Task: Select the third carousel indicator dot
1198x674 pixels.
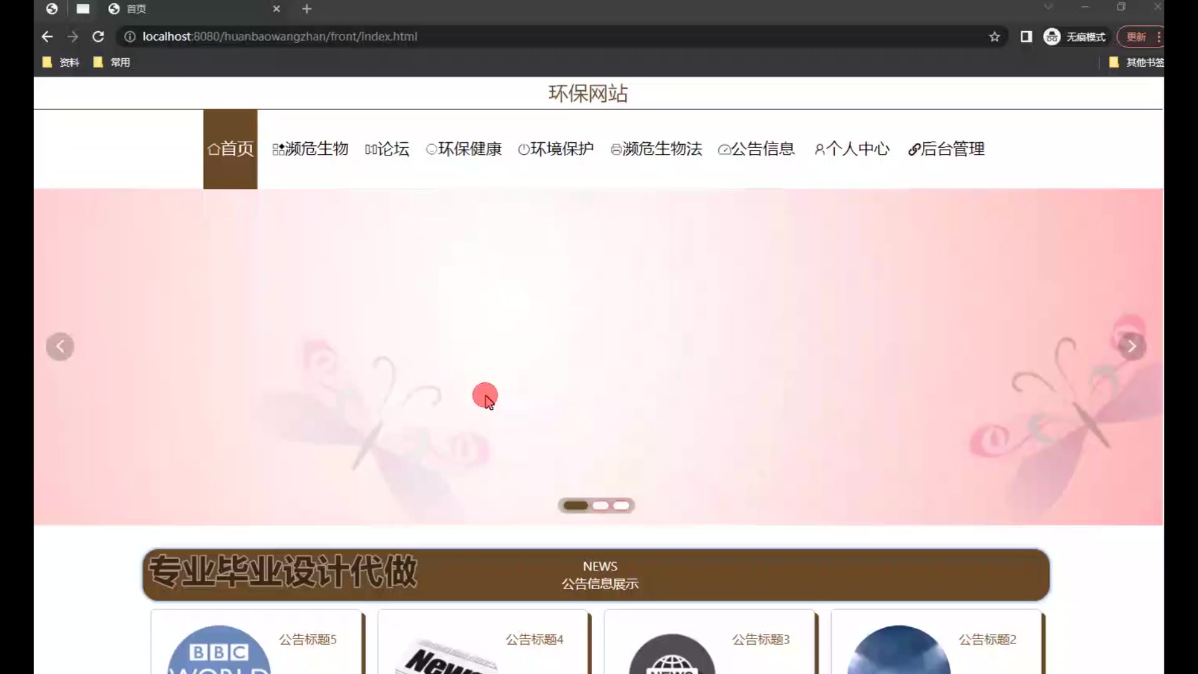Action: [x=621, y=506]
